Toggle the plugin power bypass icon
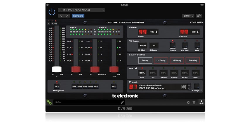 point(52,12)
